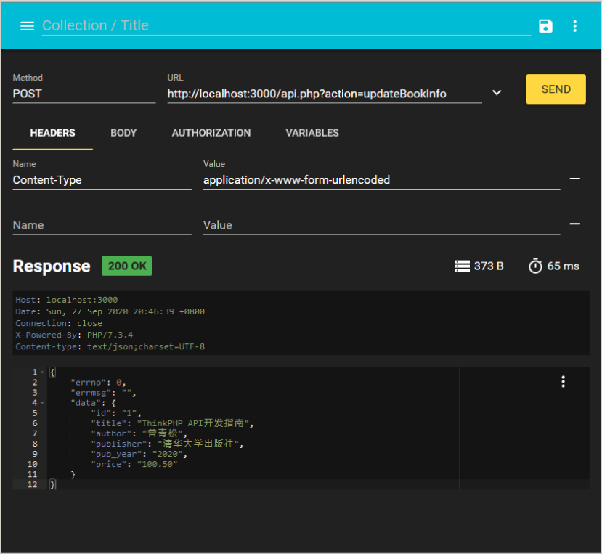Click the "price": "100.50" line
The width and height of the screenshot is (602, 554).
tap(134, 464)
